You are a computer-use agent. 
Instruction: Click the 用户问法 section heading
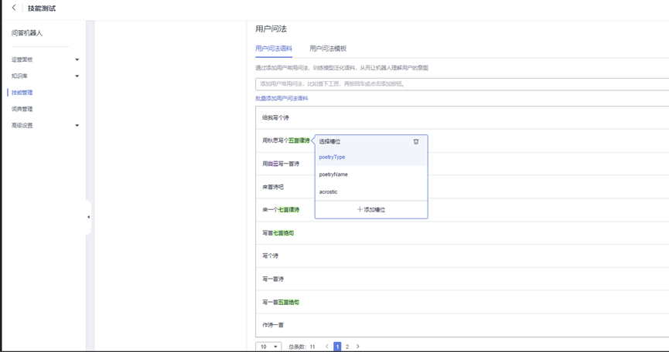click(x=271, y=29)
